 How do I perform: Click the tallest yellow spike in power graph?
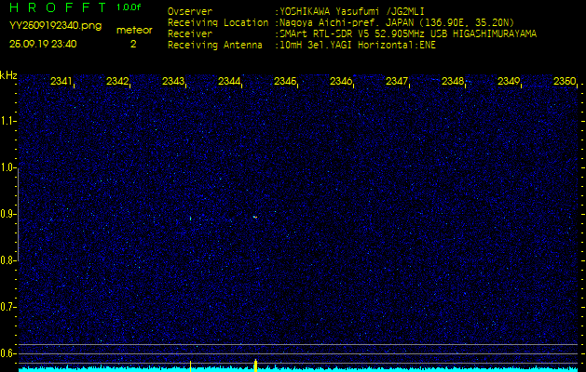pos(255,363)
